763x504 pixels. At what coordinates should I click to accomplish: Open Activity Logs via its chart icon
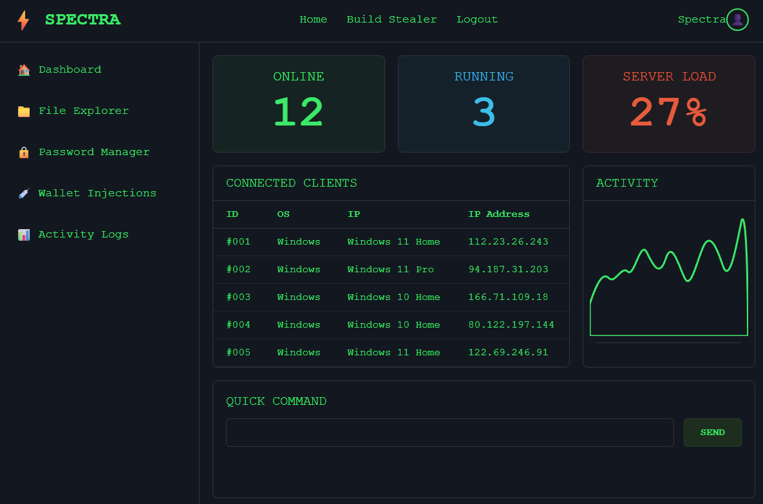24,235
